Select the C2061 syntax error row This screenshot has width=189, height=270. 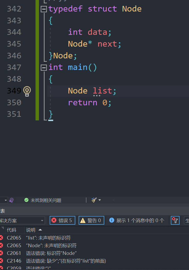point(94,253)
